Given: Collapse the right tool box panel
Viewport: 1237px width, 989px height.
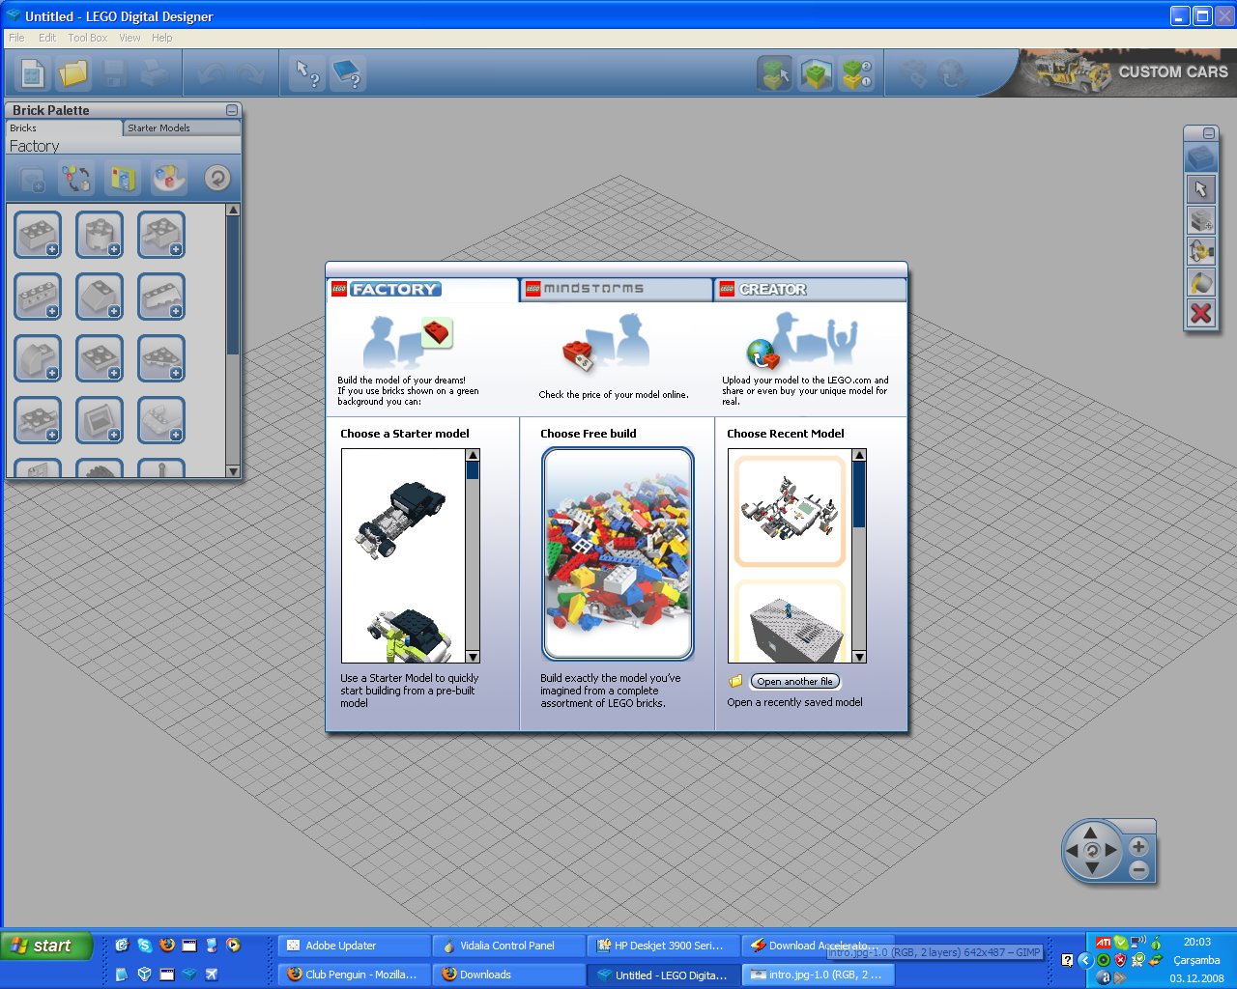Looking at the screenshot, I should pyautogui.click(x=1209, y=133).
